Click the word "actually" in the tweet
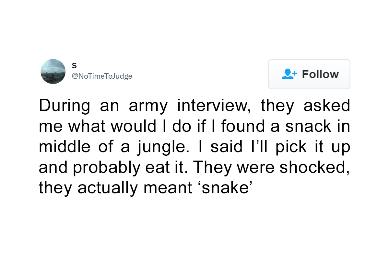The width and height of the screenshot is (389, 259). (108, 189)
